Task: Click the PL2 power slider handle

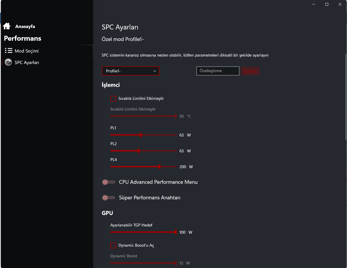Action: 139,151
